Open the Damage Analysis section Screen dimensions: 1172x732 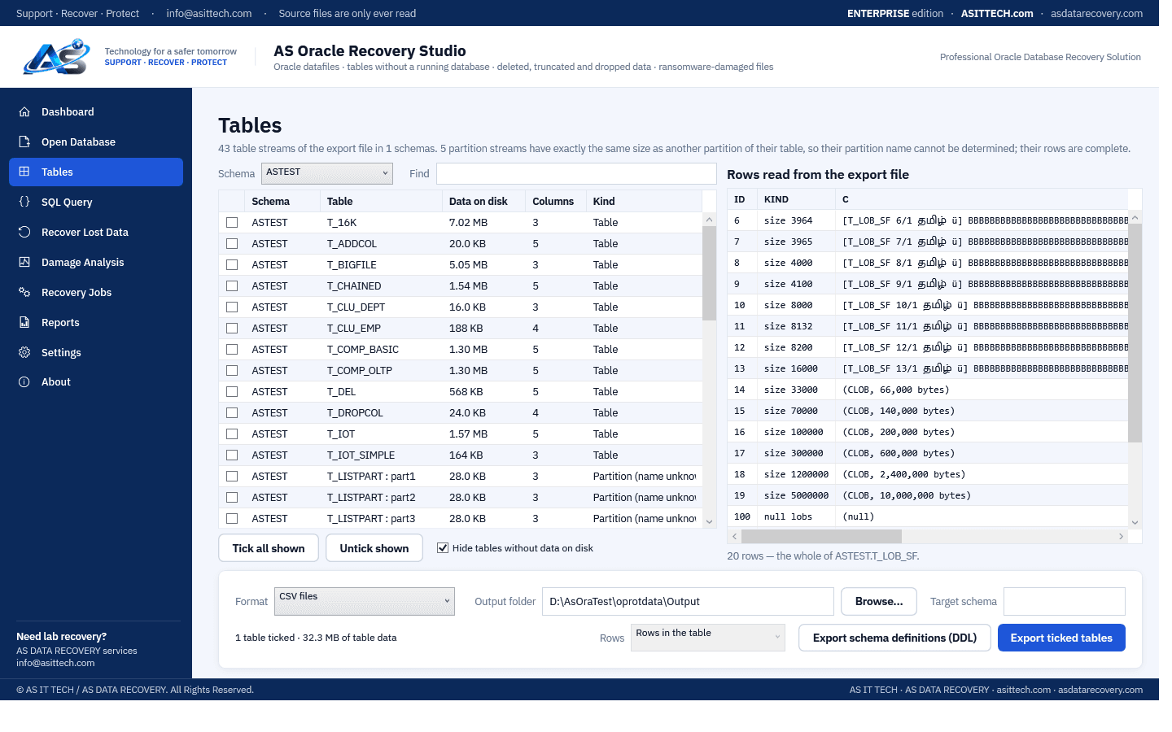pyautogui.click(x=96, y=263)
